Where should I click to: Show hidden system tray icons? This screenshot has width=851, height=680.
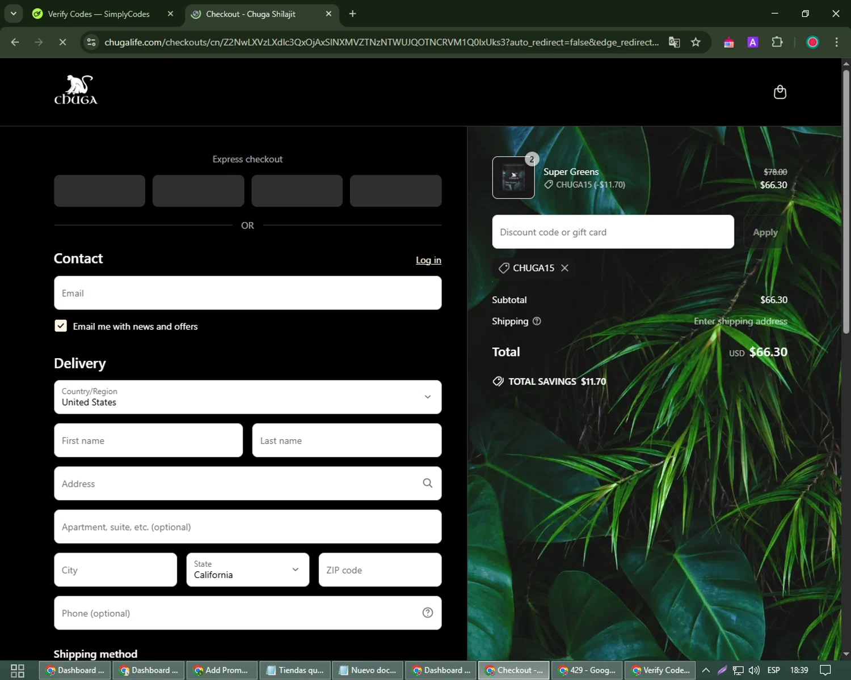tap(706, 670)
